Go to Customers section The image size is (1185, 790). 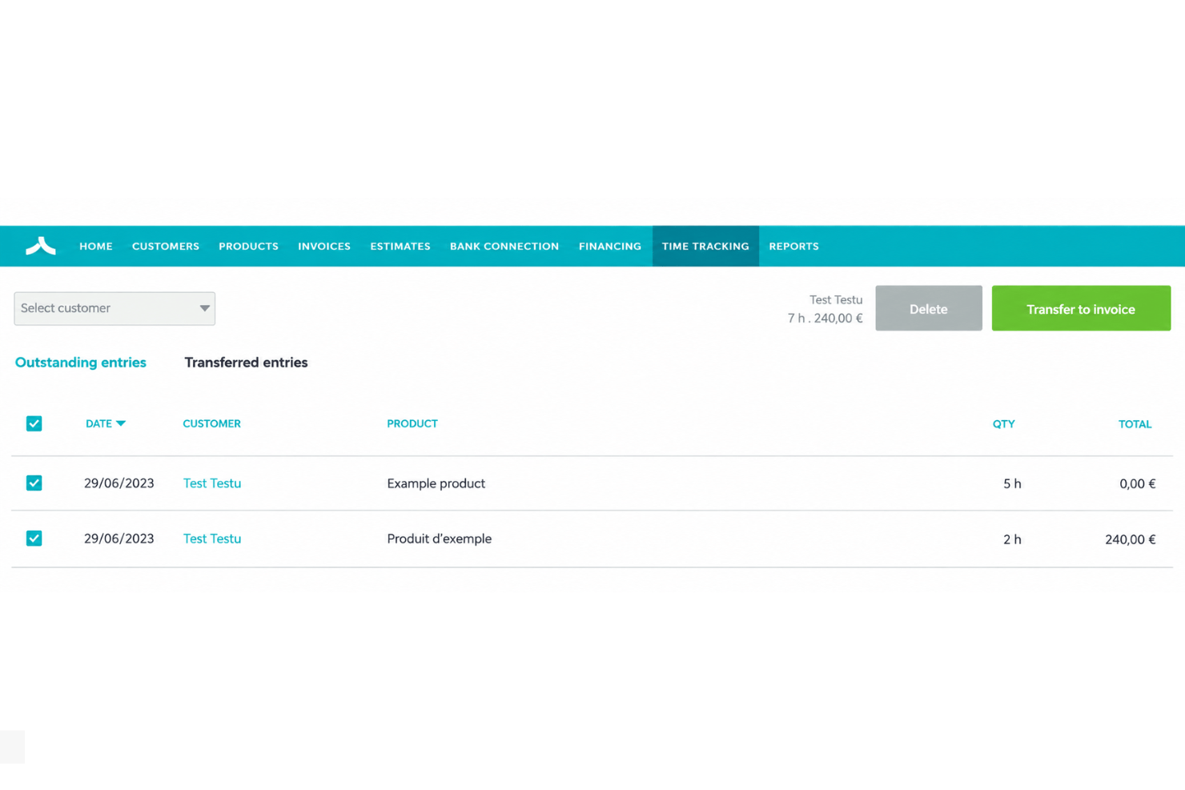point(166,247)
